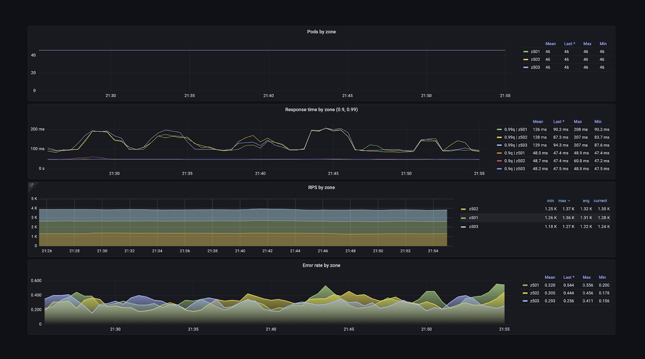Open the Error rate by zone panel title menu
This screenshot has width=645, height=359.
(321, 265)
